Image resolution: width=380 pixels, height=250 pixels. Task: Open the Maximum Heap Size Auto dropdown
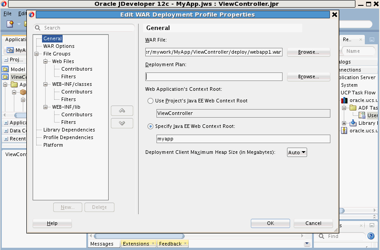297,153
